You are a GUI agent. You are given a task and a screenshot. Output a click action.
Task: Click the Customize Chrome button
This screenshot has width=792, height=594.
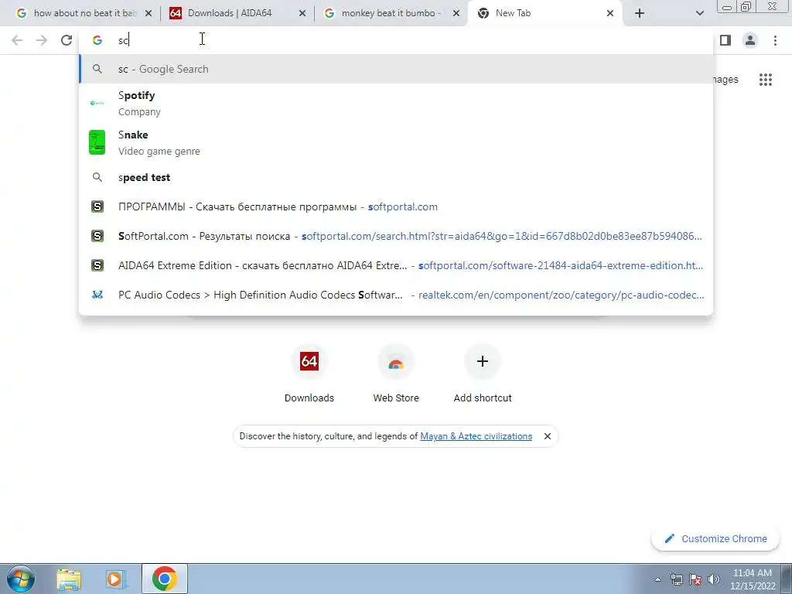click(x=716, y=538)
